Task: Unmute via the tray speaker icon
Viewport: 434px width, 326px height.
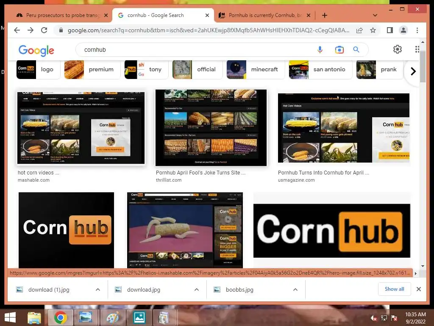Action: 374,318
